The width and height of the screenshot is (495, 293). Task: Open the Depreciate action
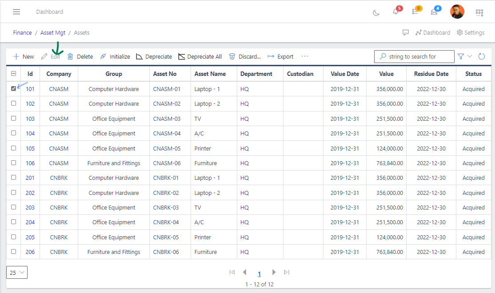(154, 56)
